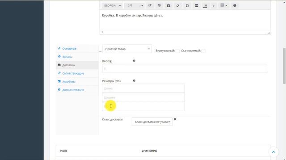Click the editor resize handle corner

[269, 33]
